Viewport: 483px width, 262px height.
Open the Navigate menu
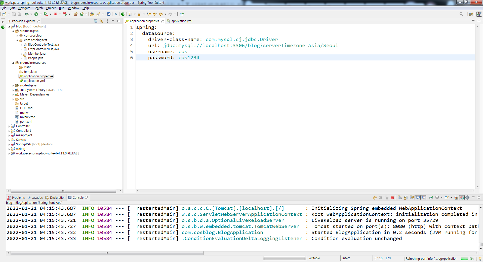(x=24, y=8)
